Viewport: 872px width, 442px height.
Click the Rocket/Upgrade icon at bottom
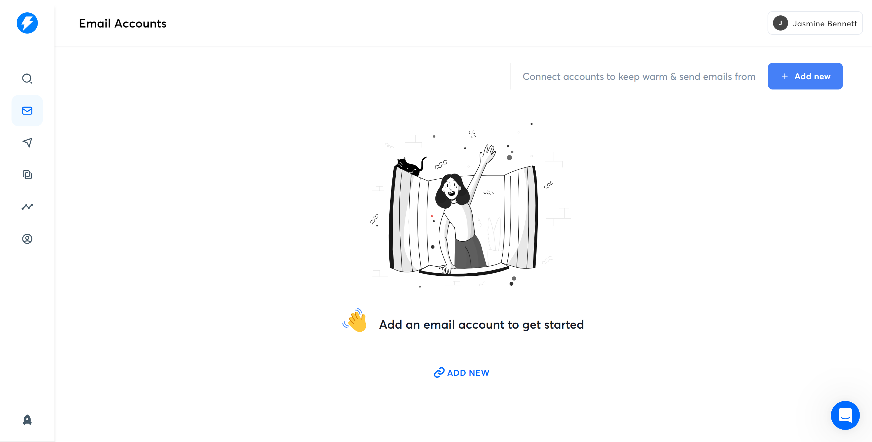(x=27, y=419)
